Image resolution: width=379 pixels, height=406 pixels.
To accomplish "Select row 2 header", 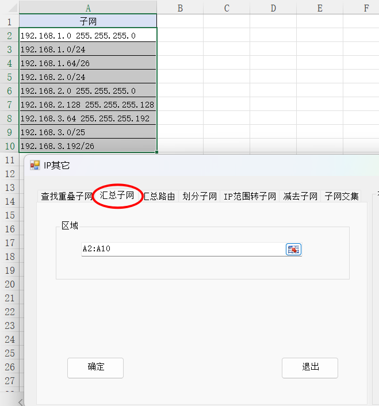I will tap(10, 35).
